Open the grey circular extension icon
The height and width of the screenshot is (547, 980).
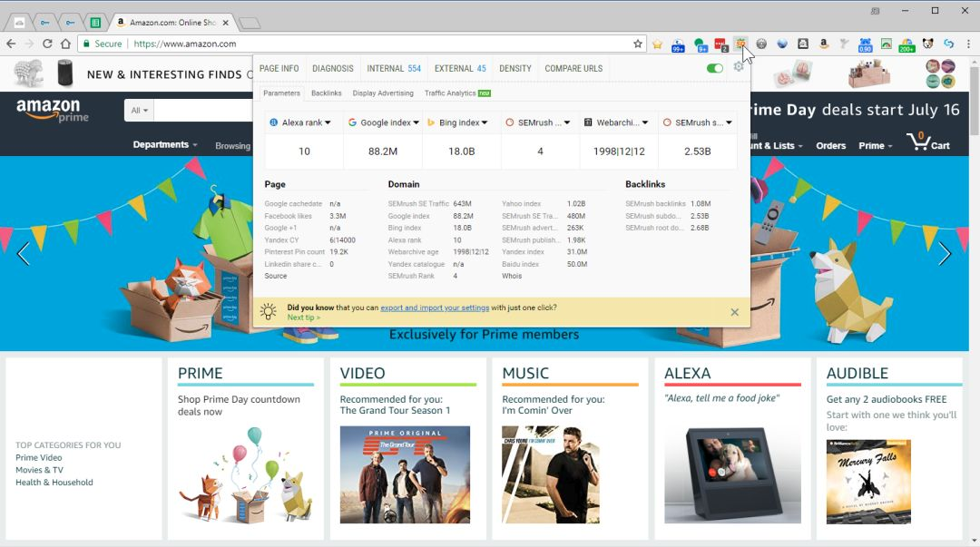[x=761, y=44]
